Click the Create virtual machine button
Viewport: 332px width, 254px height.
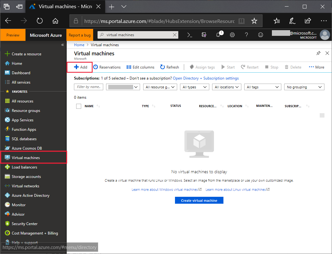pyautogui.click(x=199, y=200)
